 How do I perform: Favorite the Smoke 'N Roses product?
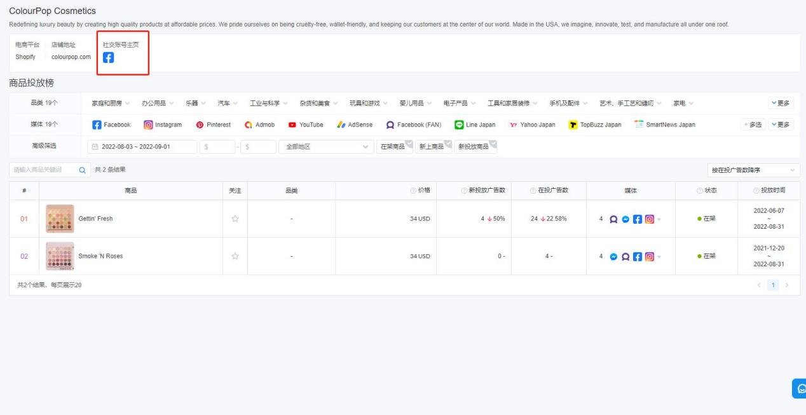click(x=235, y=256)
